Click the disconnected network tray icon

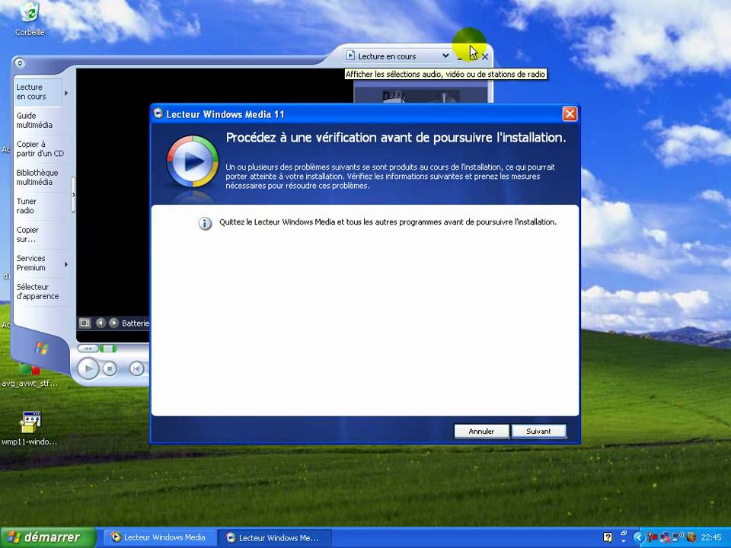tap(665, 538)
